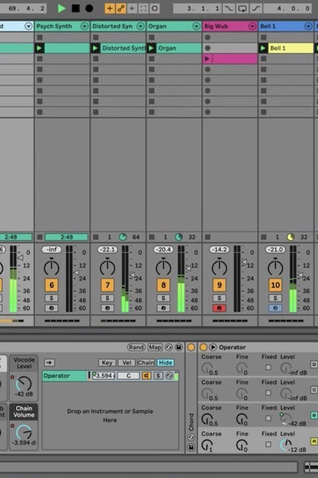
Task: Toggle MIDI Arrangement Overdub plus button
Action: point(109,8)
